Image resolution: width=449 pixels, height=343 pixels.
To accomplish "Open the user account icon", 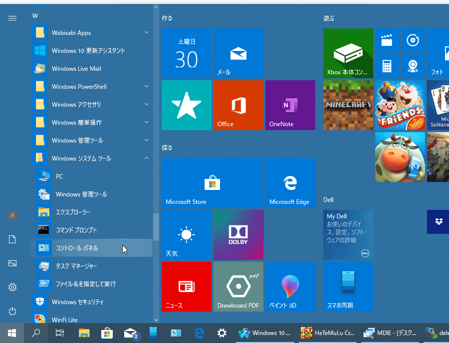I will 12,215.
